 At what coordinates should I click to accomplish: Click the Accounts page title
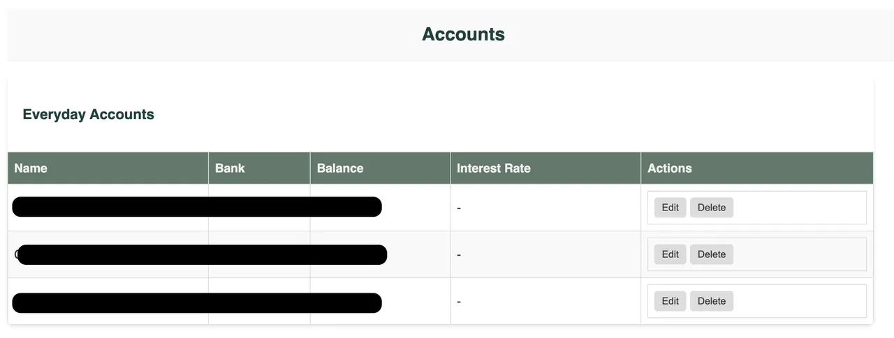point(463,34)
